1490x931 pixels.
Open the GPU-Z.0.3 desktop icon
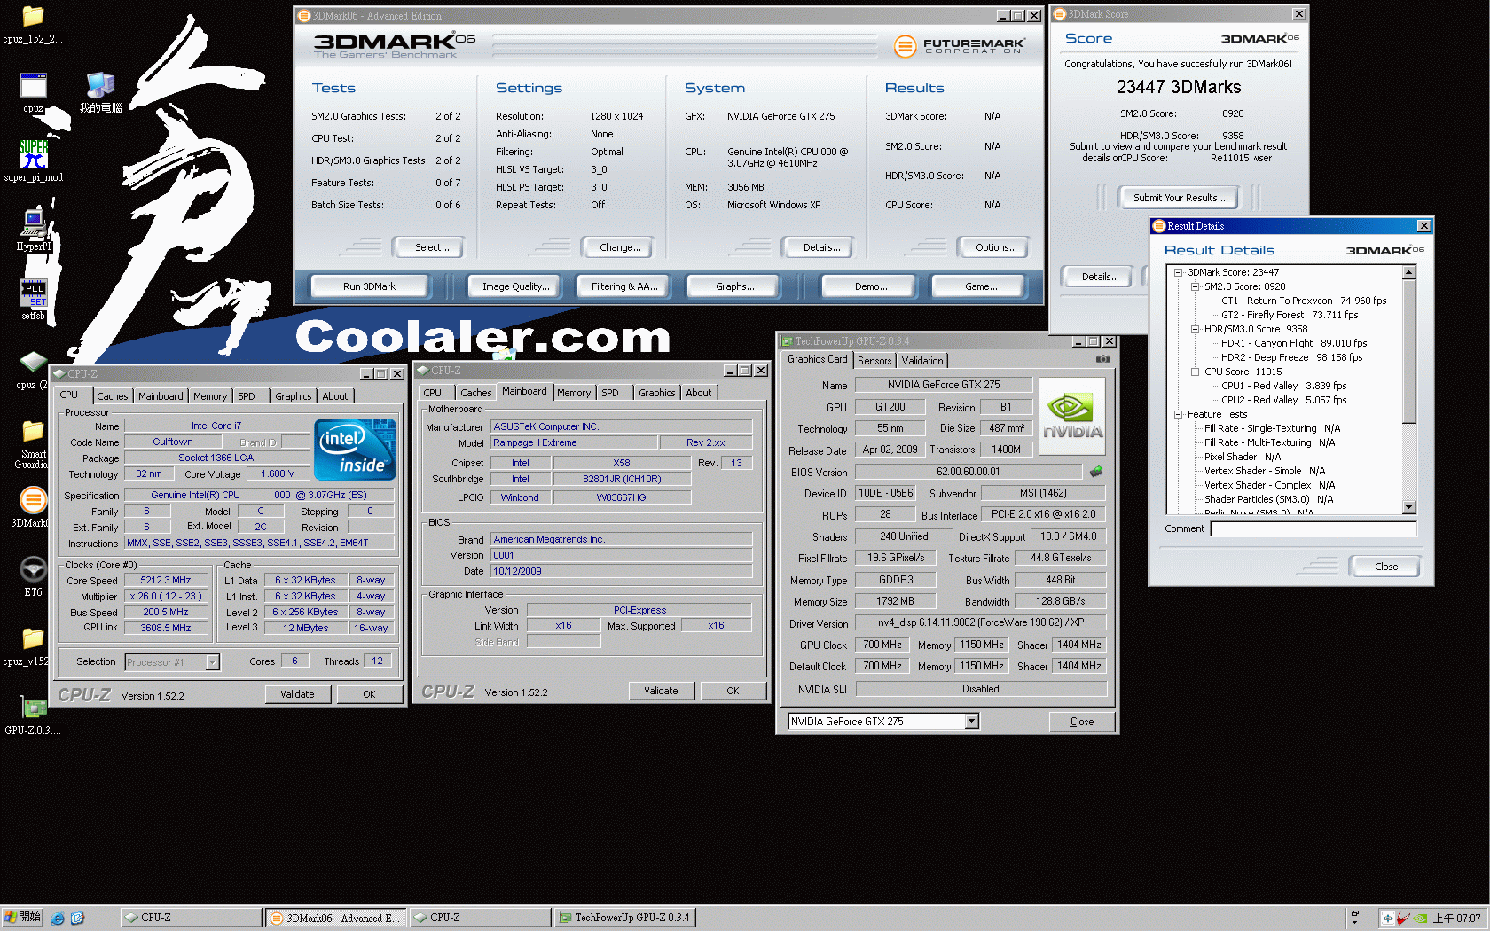coord(33,708)
